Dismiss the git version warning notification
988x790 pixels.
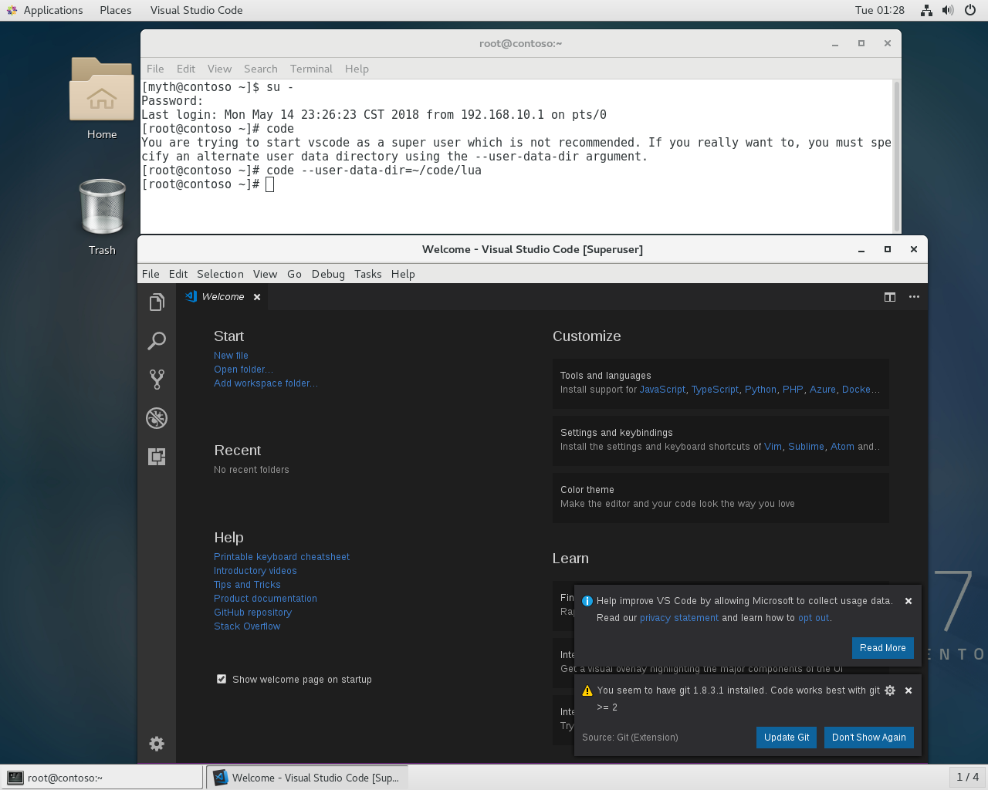tap(908, 690)
